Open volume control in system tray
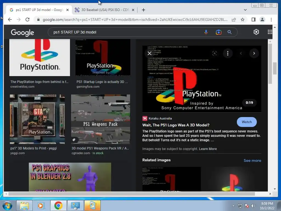Screen dimensions: 281x211 point(253,206)
